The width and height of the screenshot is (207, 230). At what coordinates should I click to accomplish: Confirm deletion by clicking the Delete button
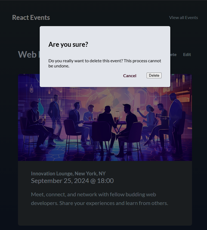(x=154, y=75)
